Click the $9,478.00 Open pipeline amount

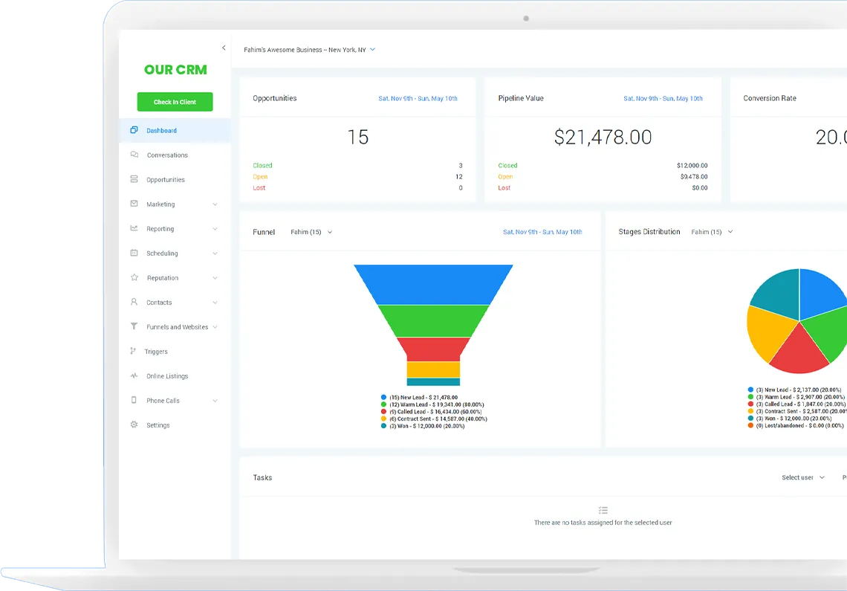(694, 177)
